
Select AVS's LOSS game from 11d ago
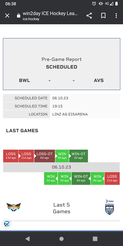point(112,179)
